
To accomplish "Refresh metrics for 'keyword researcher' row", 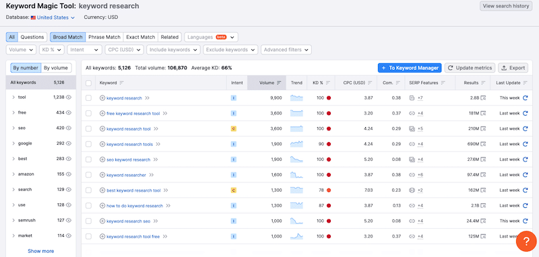I will pos(525,175).
